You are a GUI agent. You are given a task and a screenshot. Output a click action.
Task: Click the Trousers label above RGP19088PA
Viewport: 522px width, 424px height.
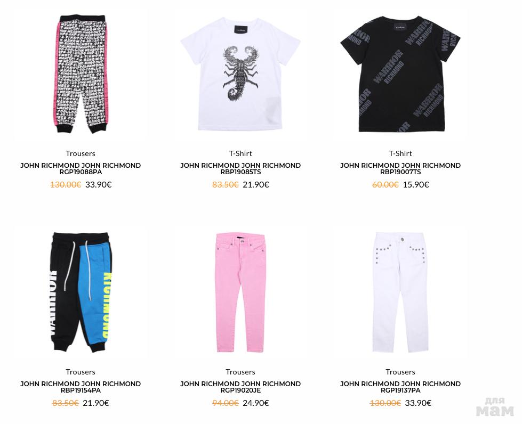click(80, 153)
